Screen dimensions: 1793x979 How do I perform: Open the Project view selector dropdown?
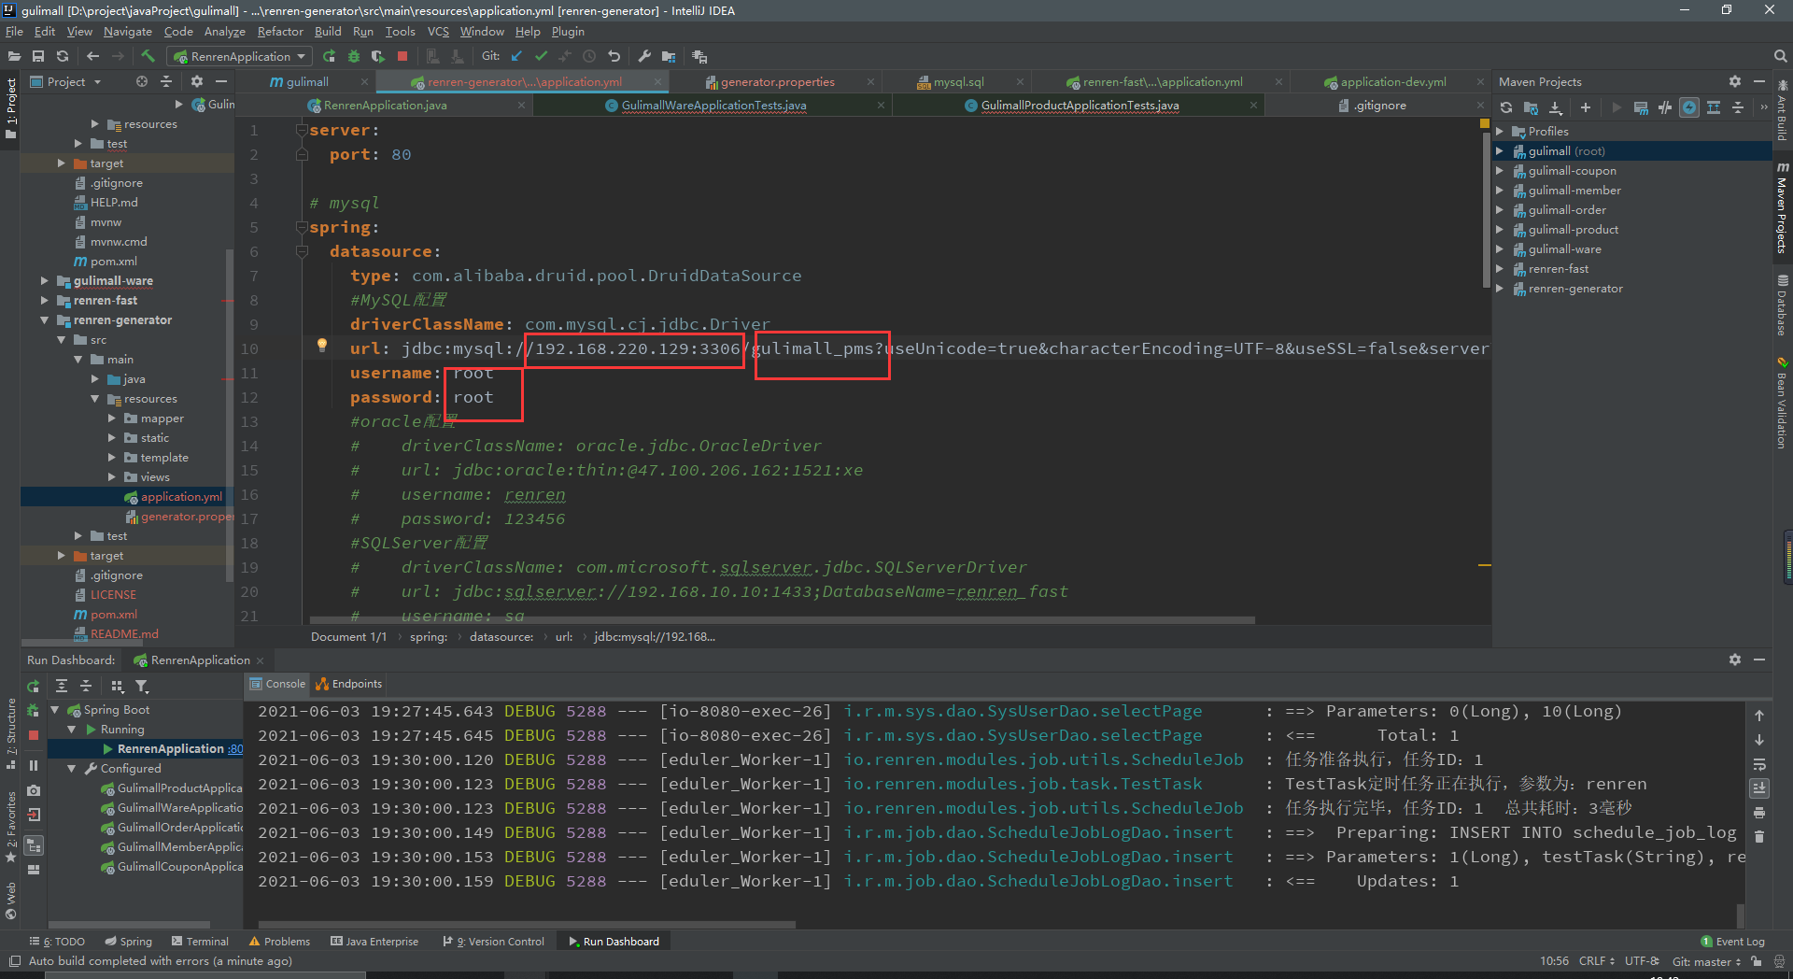pyautogui.click(x=65, y=81)
